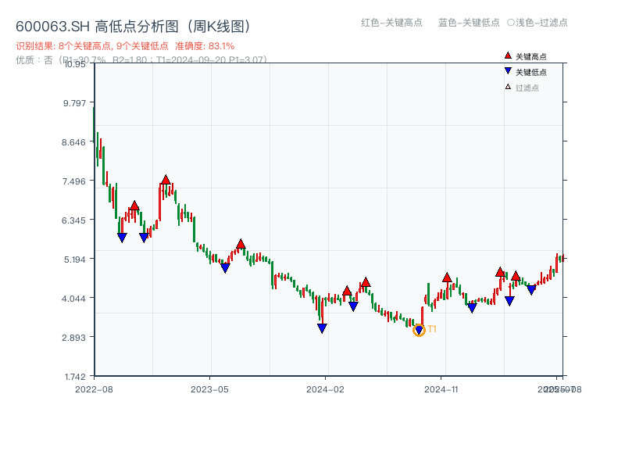Click the rightmost red high-point marker on chart
Screen dimensions: 625x469
point(516,276)
